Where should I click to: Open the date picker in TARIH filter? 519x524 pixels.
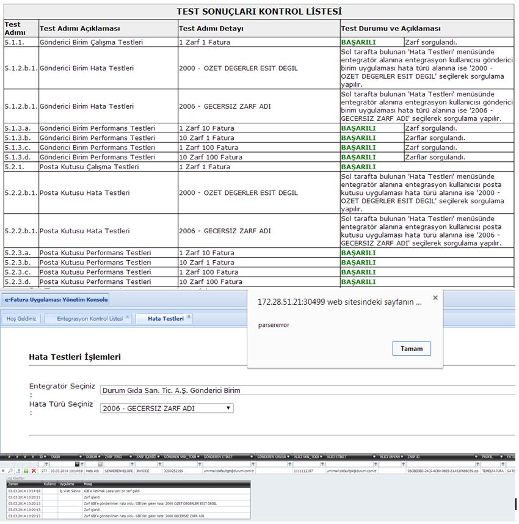click(x=78, y=464)
